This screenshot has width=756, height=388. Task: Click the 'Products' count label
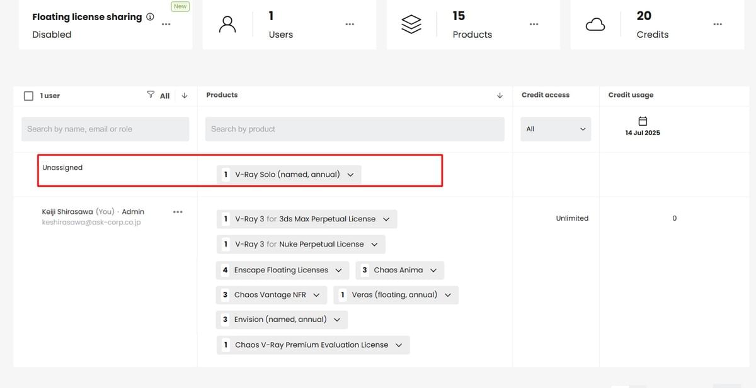click(x=472, y=35)
